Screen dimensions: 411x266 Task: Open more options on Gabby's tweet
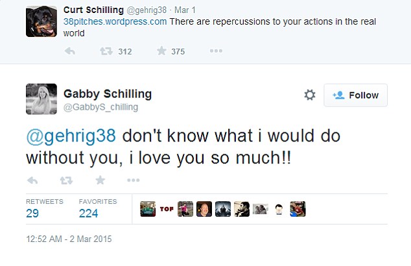click(x=133, y=180)
